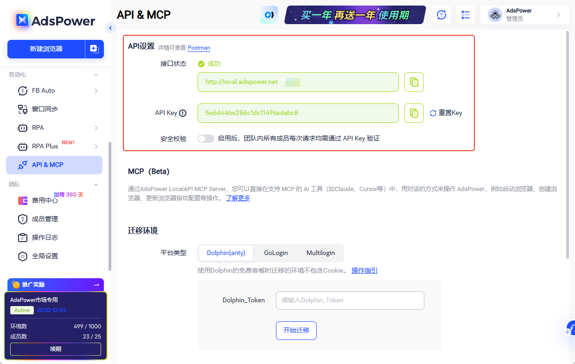Click the Dolphin_Token input field
The height and width of the screenshot is (364, 575).
(350, 300)
